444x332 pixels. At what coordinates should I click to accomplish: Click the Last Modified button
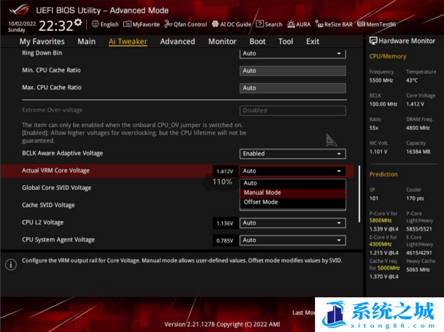point(304,313)
